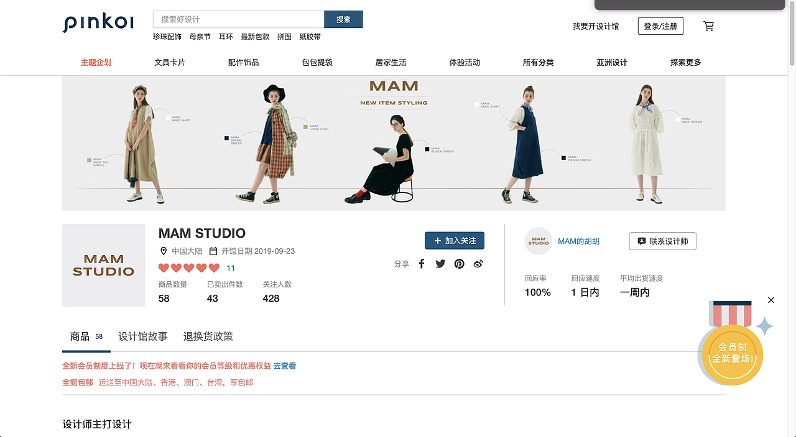Screen dimensions: 796x437
Task: Share the shop on Facebook
Action: click(x=422, y=263)
